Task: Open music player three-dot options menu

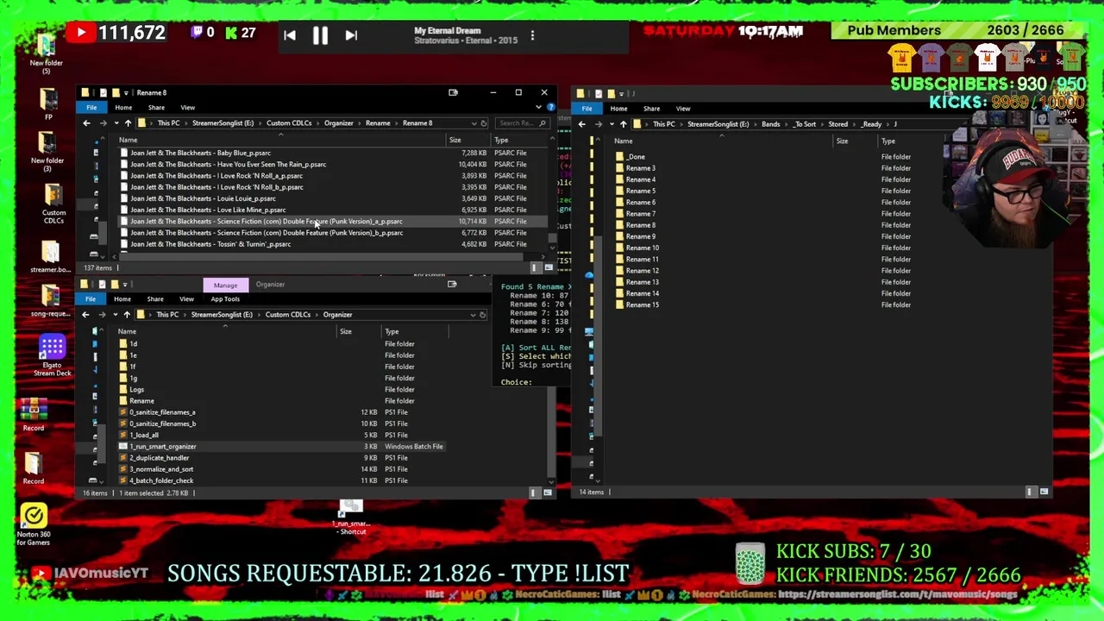Action: 532,35
